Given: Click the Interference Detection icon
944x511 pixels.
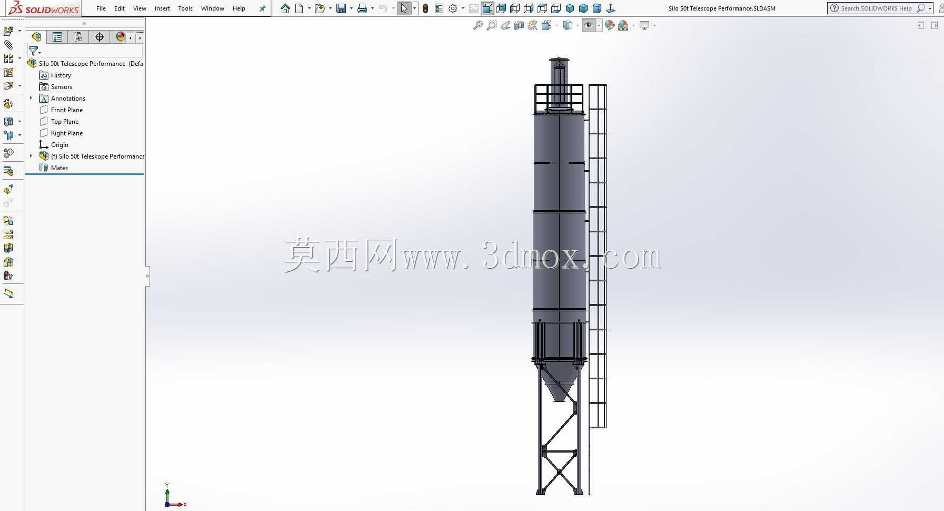Looking at the screenshot, I should (x=8, y=221).
